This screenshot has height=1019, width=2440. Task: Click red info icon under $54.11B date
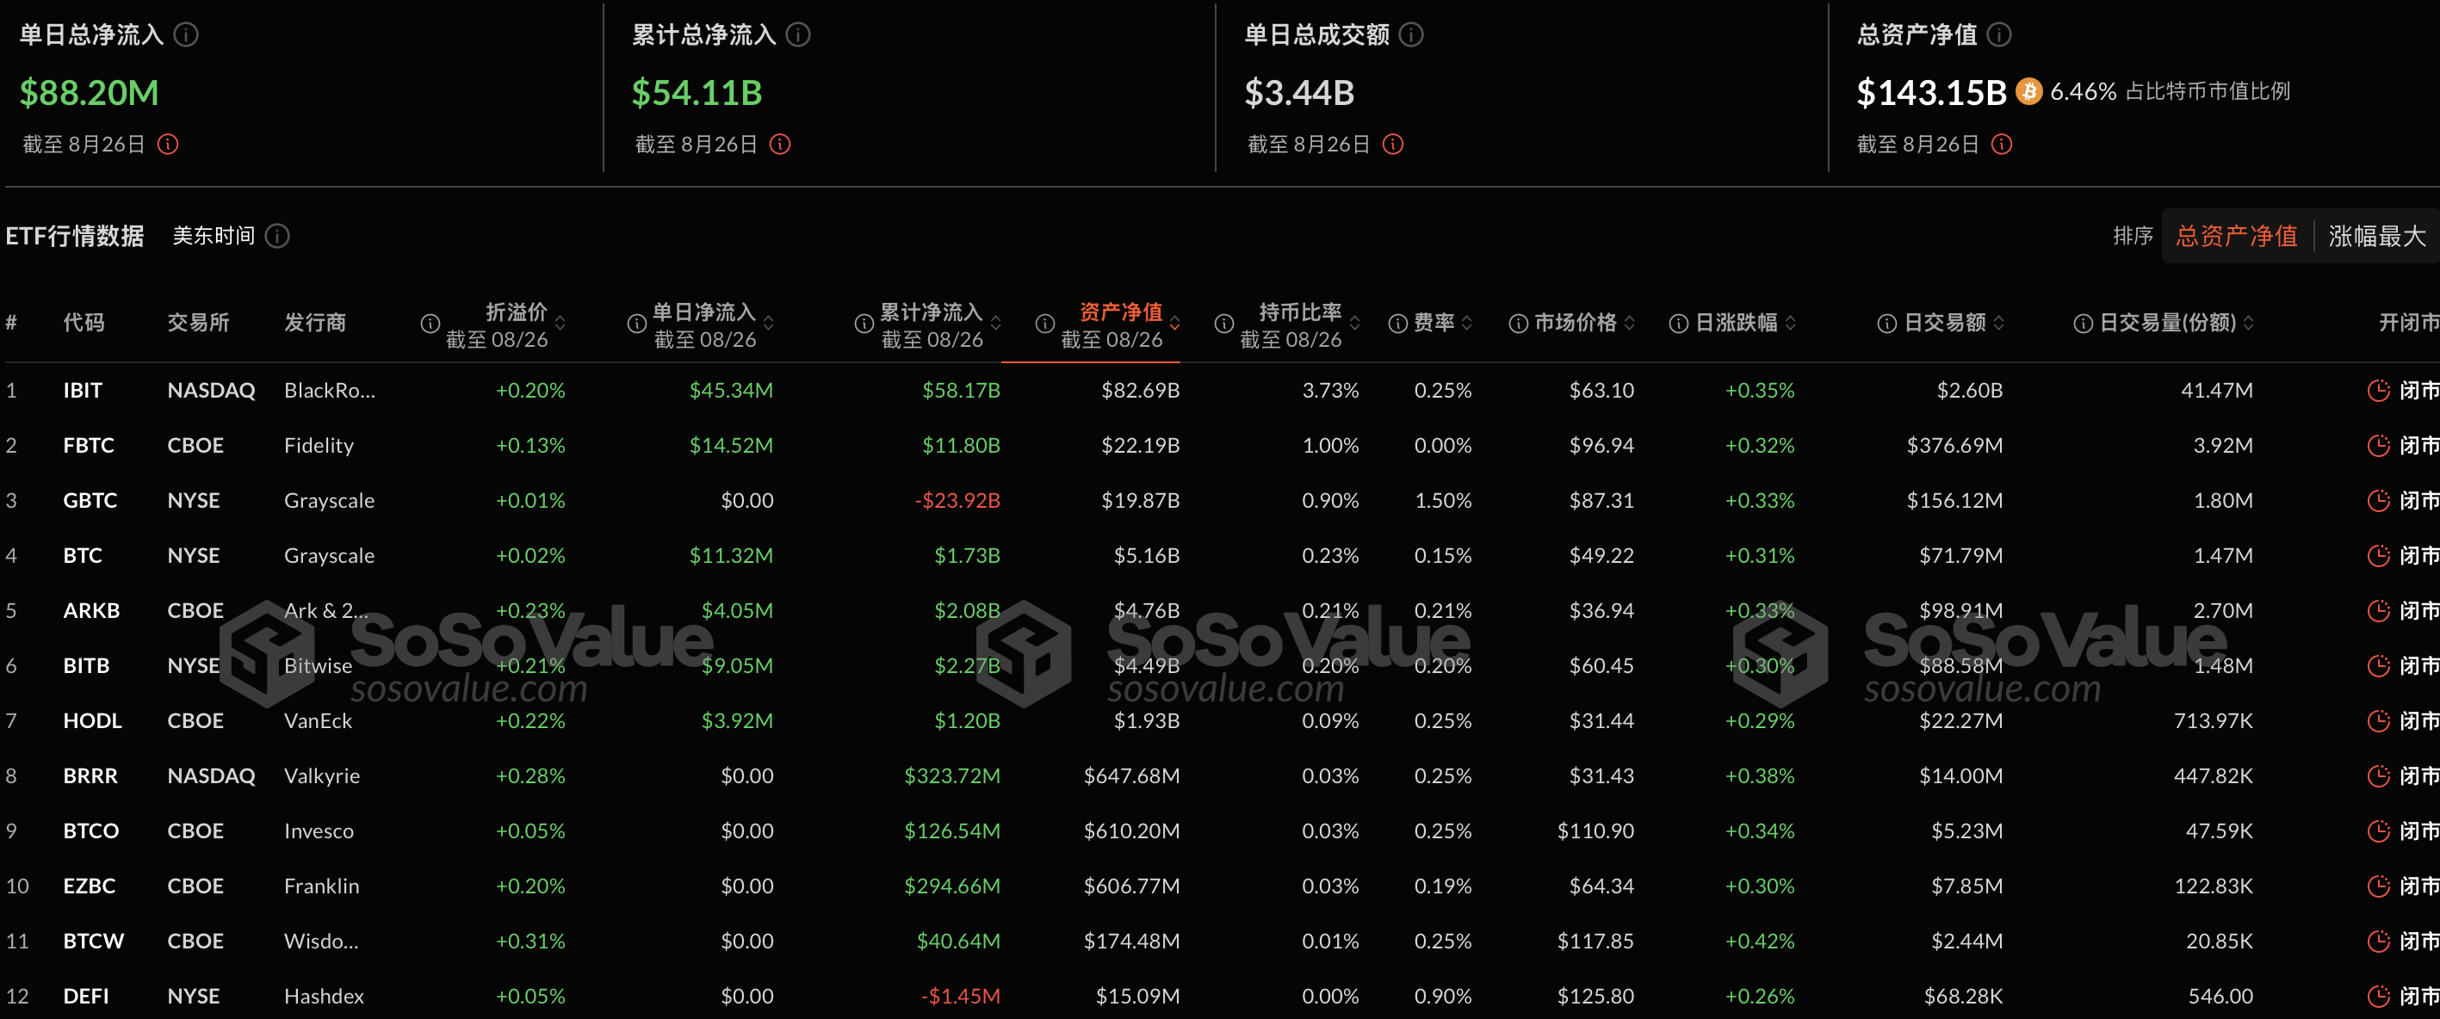[x=779, y=144]
